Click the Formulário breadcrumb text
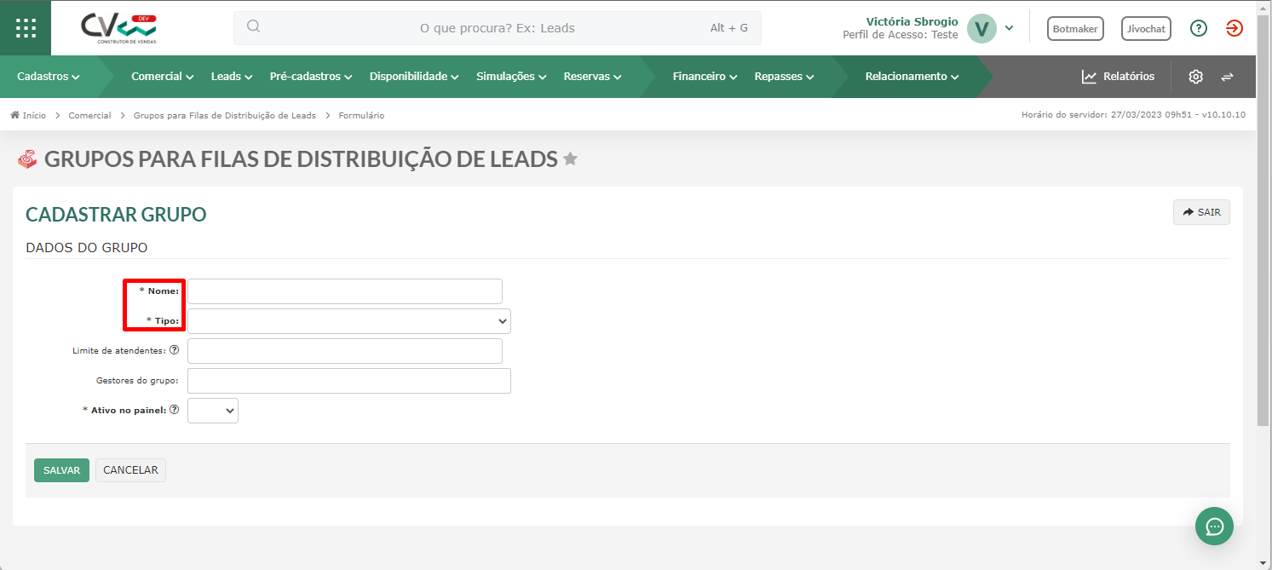Viewport: 1272px width, 570px height. tap(361, 115)
